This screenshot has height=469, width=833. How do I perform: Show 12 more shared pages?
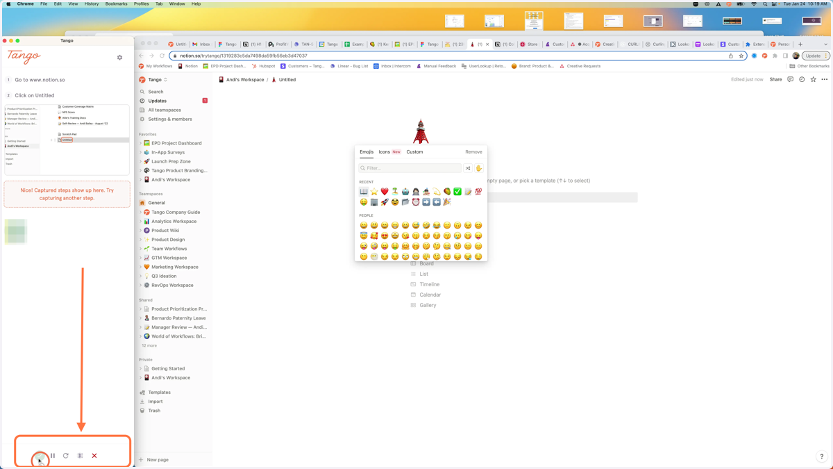point(149,345)
